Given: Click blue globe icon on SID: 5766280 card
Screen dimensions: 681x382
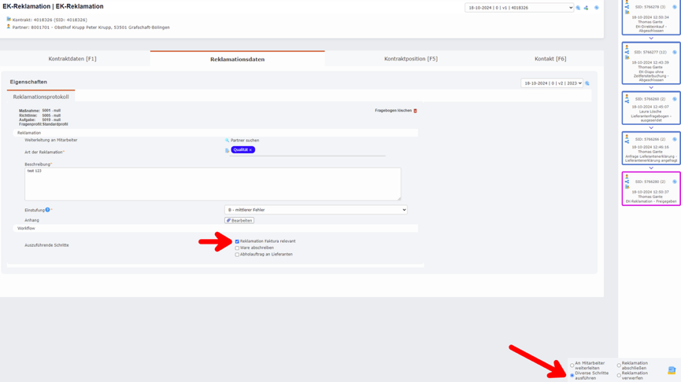Looking at the screenshot, I should tap(675, 182).
